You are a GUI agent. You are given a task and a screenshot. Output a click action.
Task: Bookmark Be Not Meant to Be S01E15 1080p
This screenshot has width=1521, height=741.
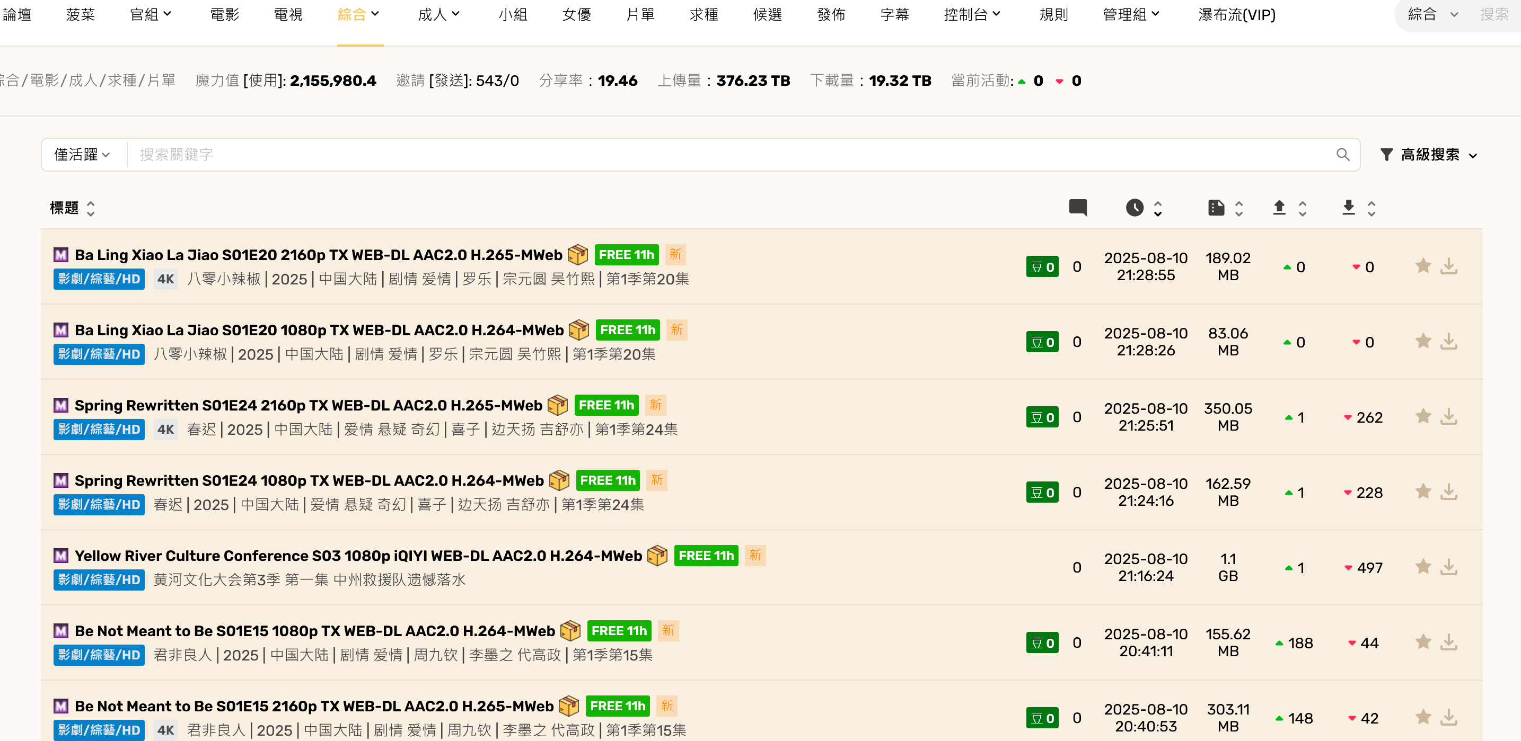tap(1423, 642)
